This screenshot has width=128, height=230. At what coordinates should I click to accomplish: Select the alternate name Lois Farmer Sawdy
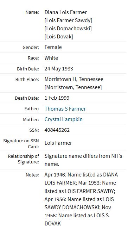coord(68,20)
